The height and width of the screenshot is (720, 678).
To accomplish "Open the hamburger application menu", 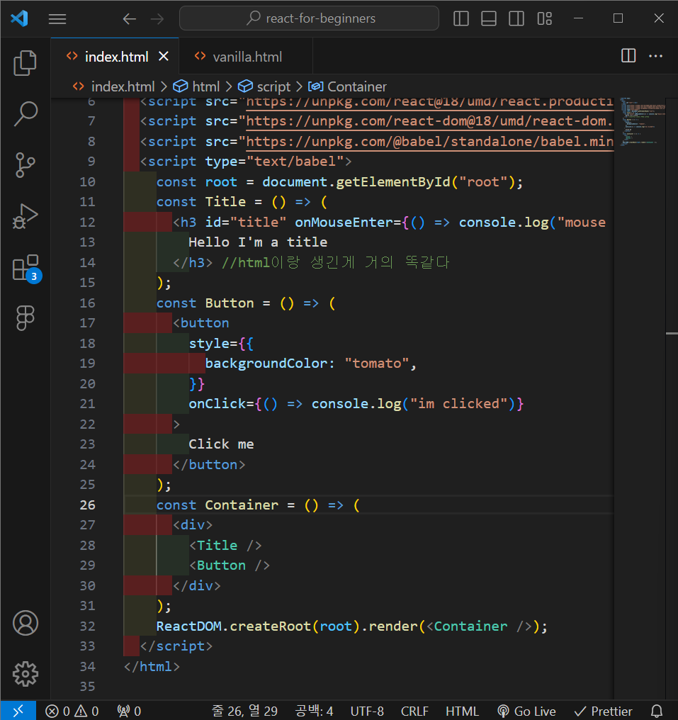I will (57, 19).
